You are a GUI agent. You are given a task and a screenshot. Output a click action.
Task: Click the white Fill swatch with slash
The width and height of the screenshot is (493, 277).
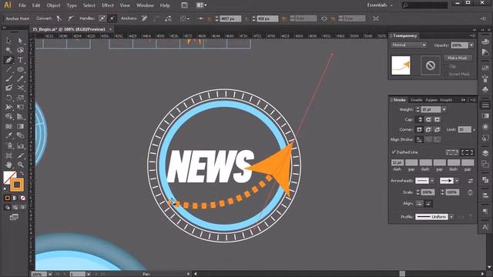9,177
